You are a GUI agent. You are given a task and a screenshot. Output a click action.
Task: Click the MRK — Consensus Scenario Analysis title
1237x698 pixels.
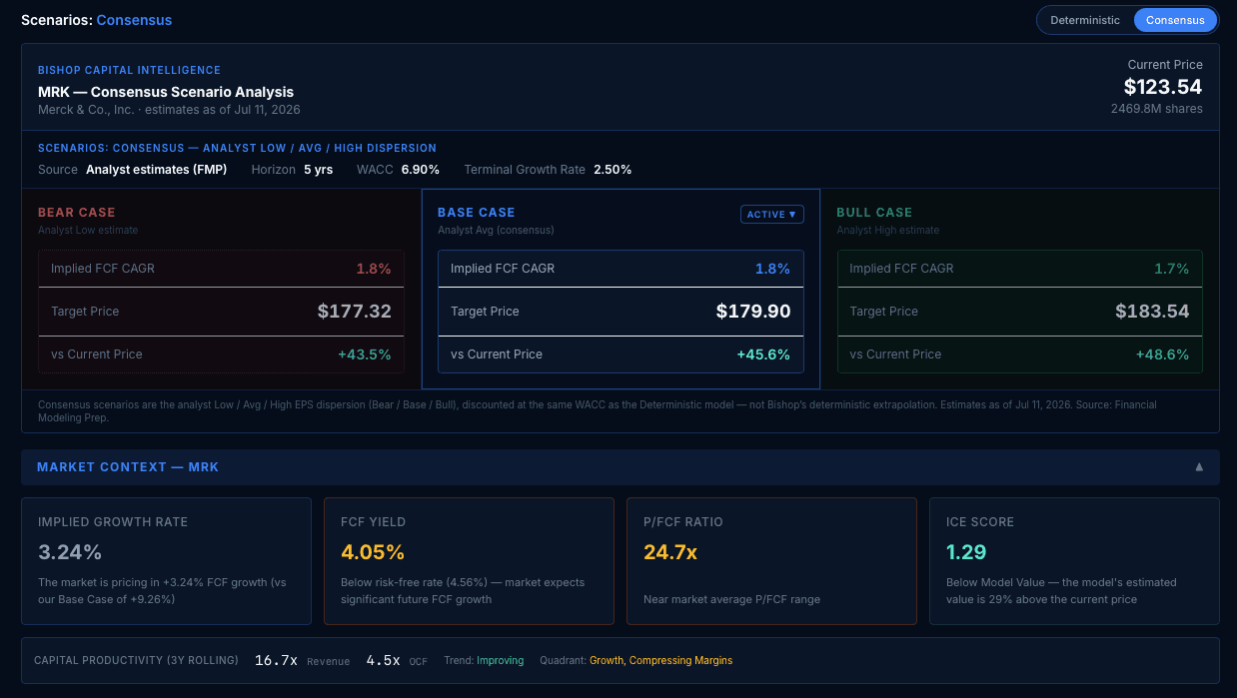coord(166,92)
